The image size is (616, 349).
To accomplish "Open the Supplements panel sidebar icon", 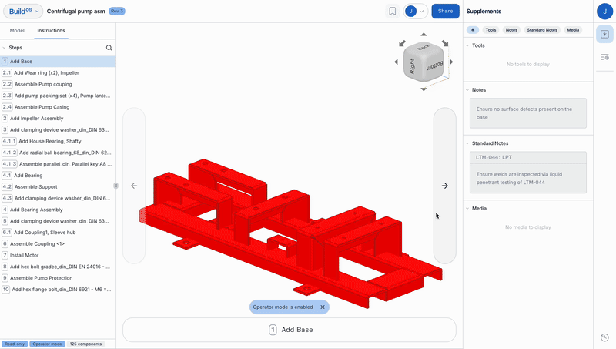I will pyautogui.click(x=604, y=35).
